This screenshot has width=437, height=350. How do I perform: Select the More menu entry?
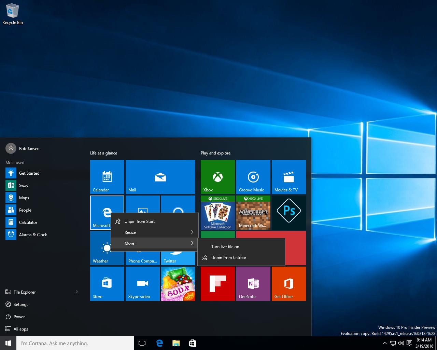[x=155, y=243]
